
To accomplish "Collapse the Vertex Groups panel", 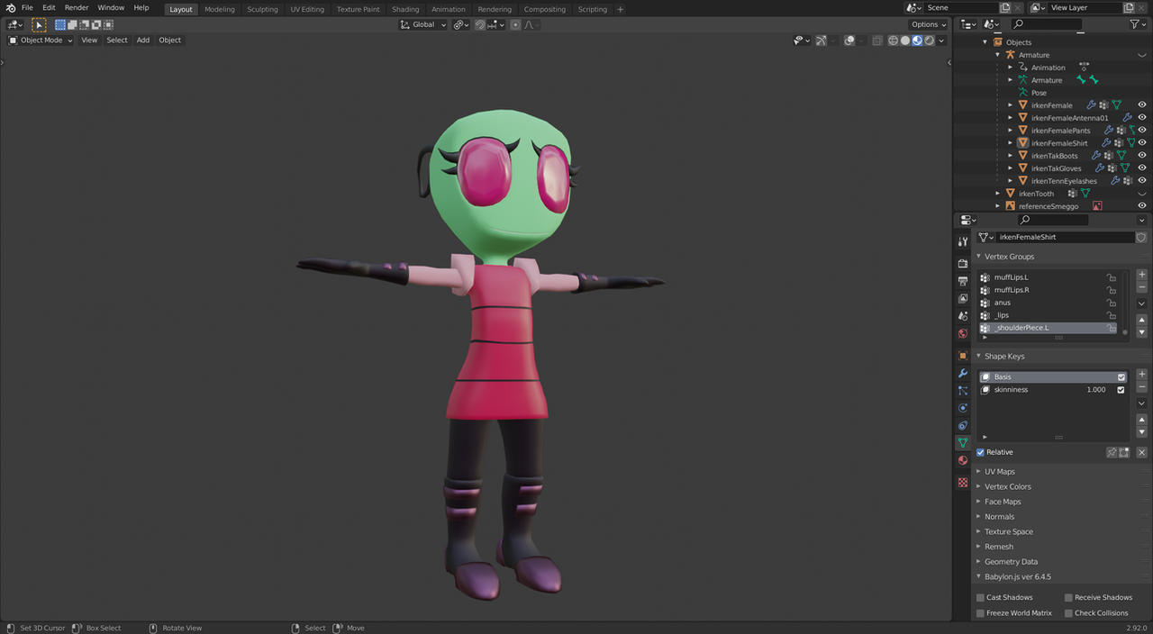I will pyautogui.click(x=1009, y=257).
